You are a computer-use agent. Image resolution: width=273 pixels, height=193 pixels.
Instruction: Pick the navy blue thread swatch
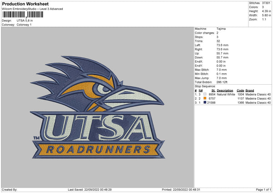pyautogui.click(x=205, y=102)
